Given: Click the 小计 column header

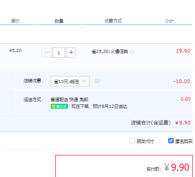Looking at the screenshot, I should [x=169, y=21].
